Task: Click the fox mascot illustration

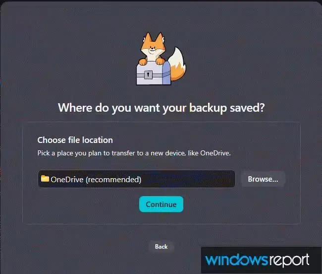Action: pos(161,59)
